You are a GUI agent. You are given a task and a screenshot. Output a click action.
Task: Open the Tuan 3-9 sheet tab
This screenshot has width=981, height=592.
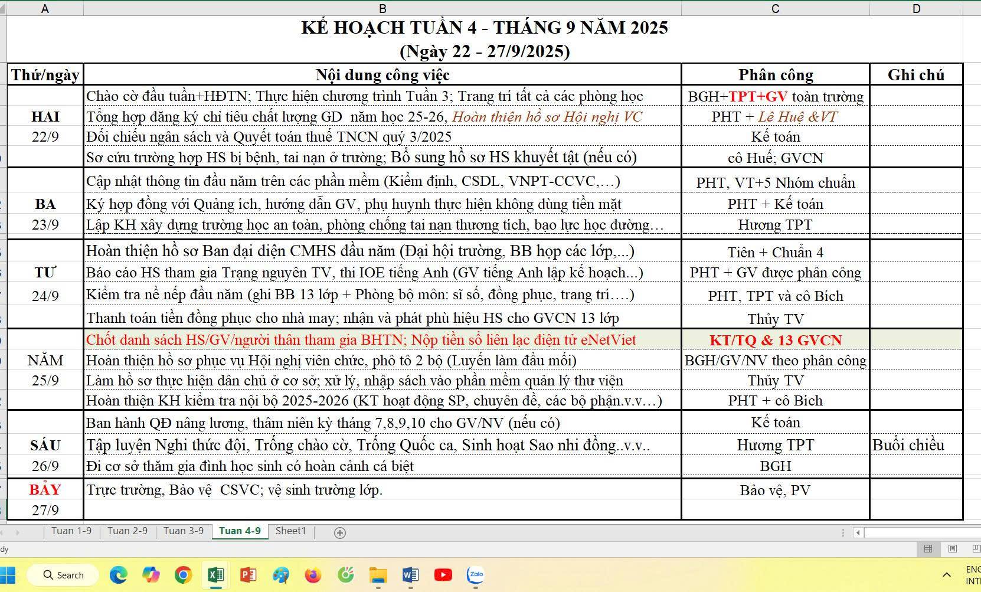coord(184,531)
